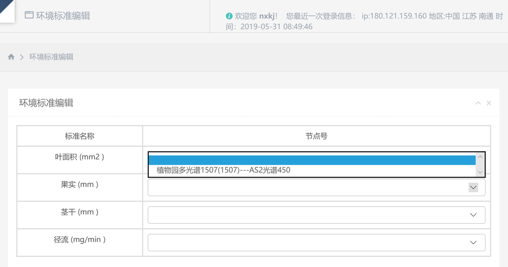Expand the 茎干 (mm) node dropdown arrow
Image resolution: width=508 pixels, height=267 pixels.
[x=473, y=215]
